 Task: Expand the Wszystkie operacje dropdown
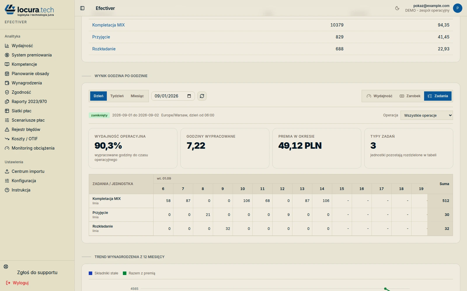(427, 115)
